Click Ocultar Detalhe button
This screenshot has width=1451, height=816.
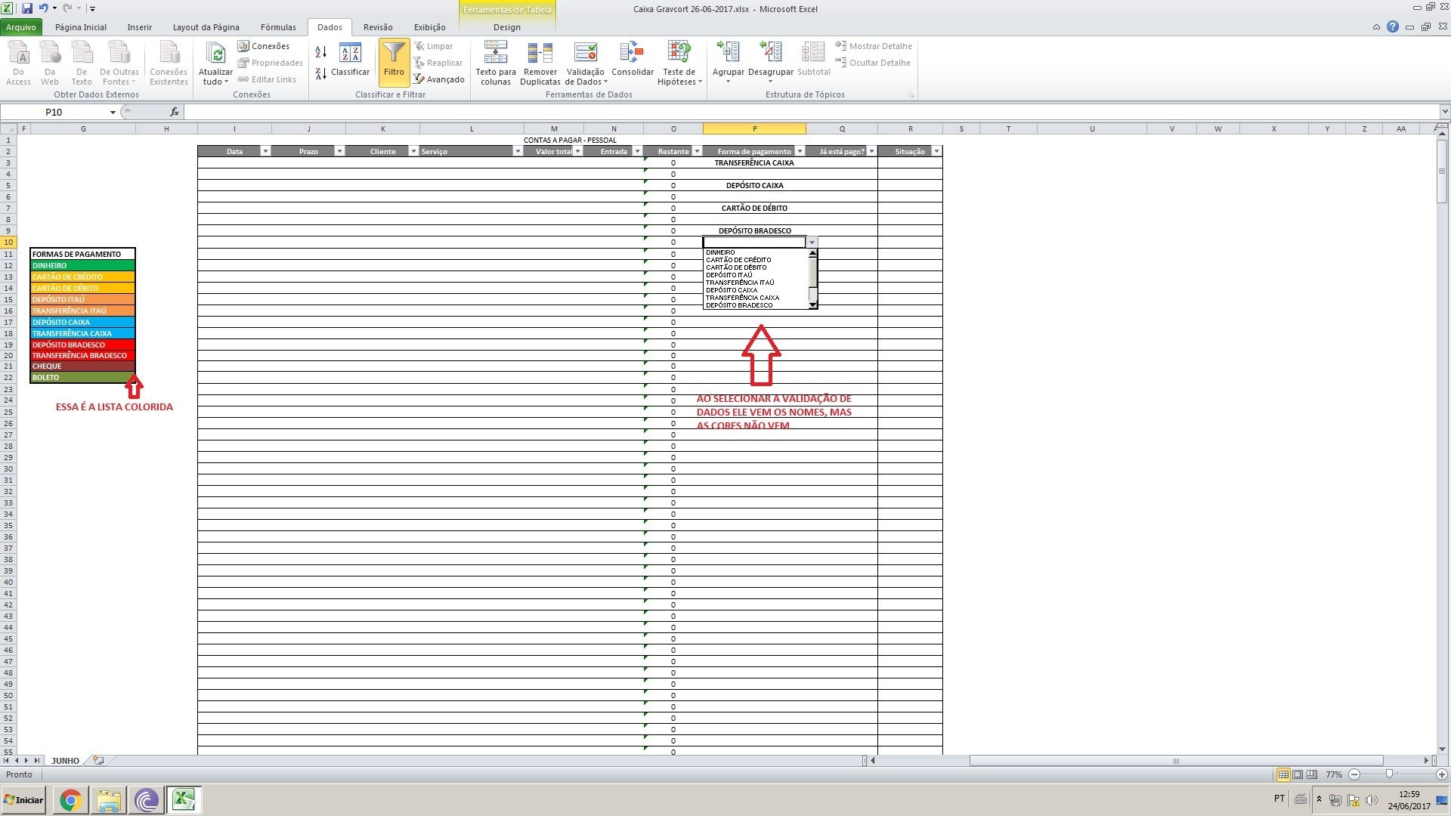[873, 63]
